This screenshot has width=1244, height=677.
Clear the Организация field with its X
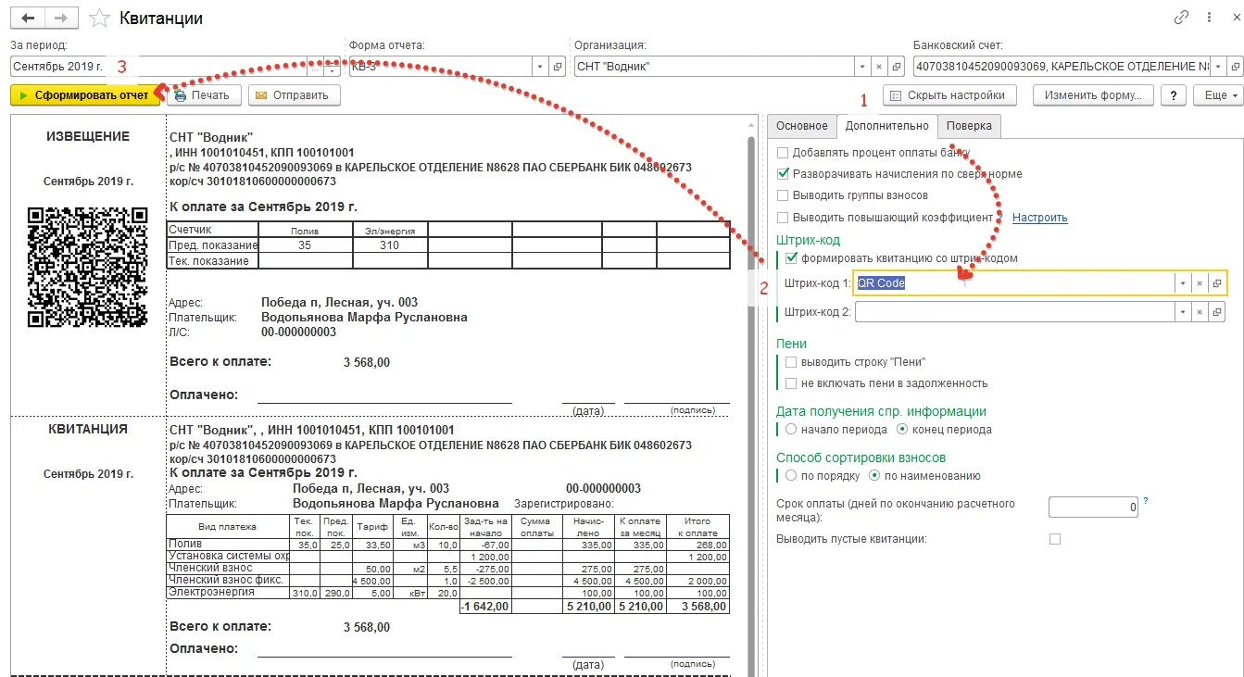(880, 67)
